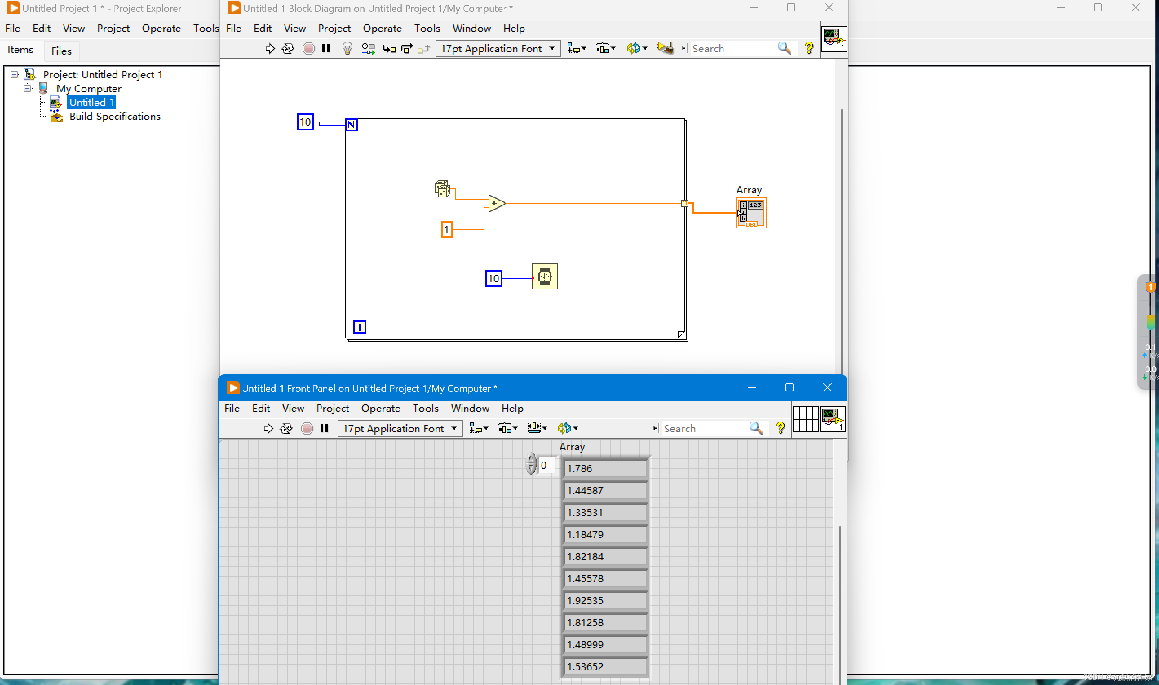
Task: Click the Retain Wire Values icon
Action: 368,48
